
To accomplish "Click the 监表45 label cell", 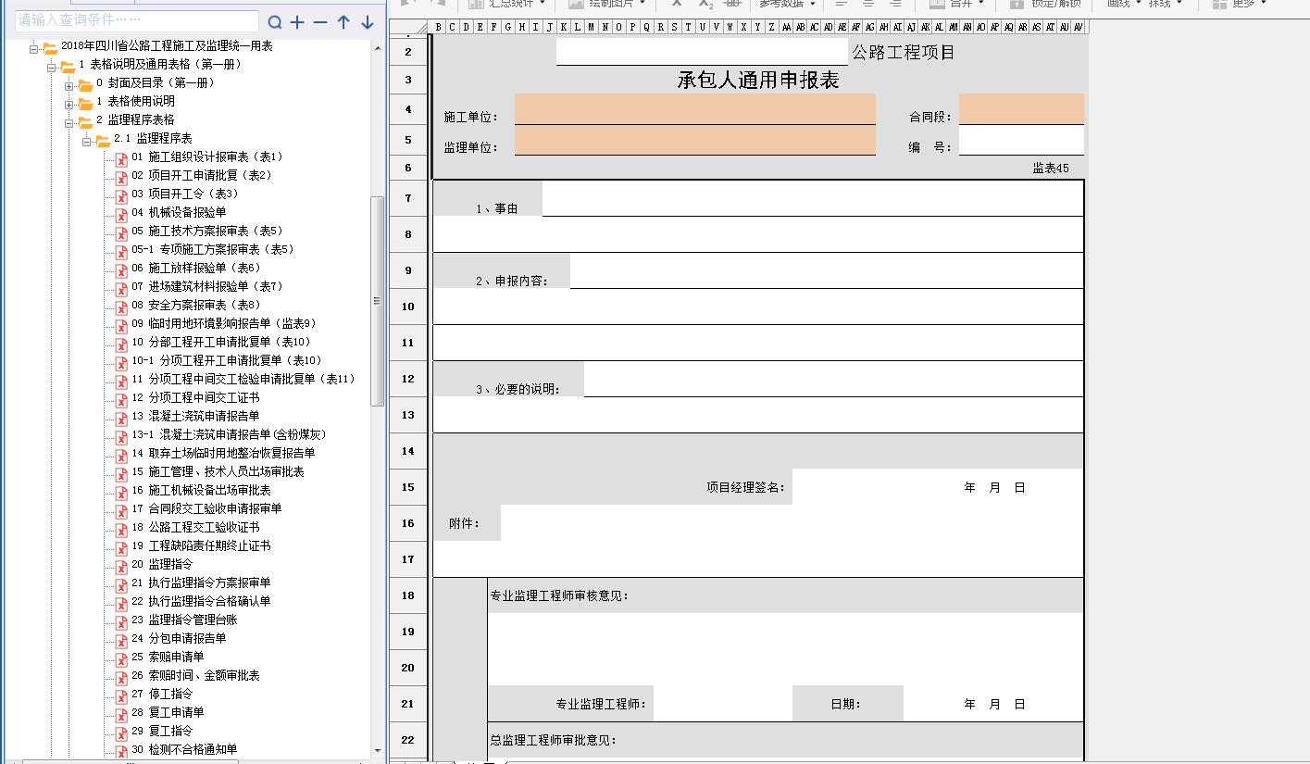I will coord(1051,169).
